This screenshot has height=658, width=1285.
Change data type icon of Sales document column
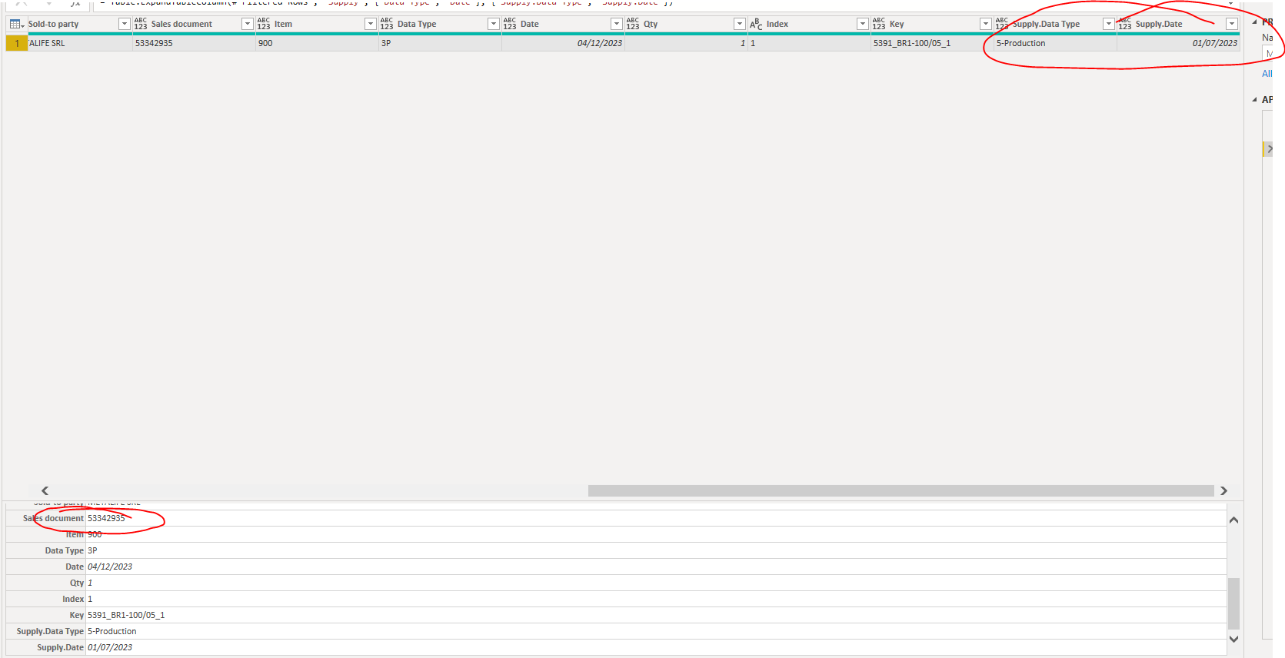coord(141,24)
